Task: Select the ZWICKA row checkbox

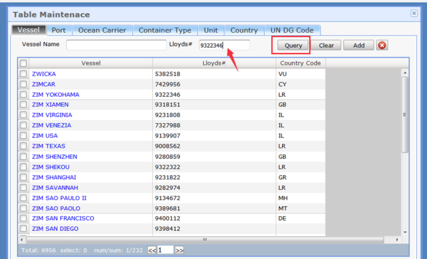Action: pos(23,74)
